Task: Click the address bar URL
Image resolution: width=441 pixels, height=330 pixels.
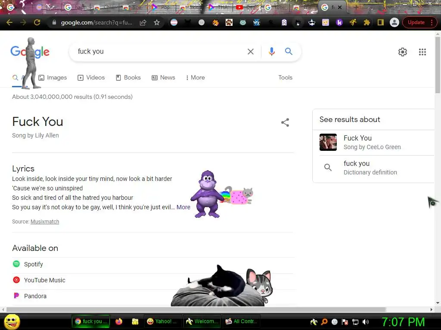Action: pyautogui.click(x=96, y=22)
